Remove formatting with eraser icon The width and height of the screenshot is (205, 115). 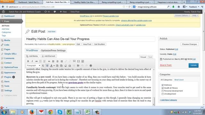coord(65,65)
